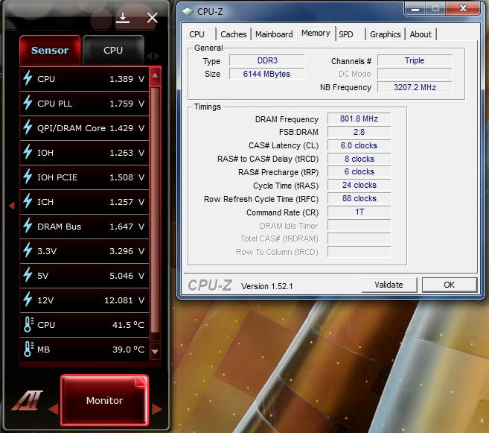Click the NB Frequency 3207.2 MHz value
Screen dimensions: 489x433
point(415,87)
